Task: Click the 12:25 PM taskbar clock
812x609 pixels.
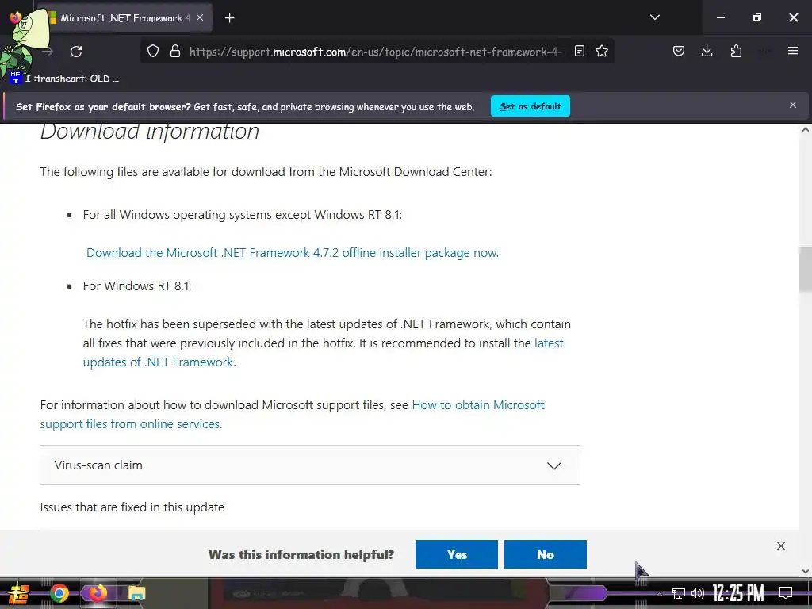Action: pos(738,593)
